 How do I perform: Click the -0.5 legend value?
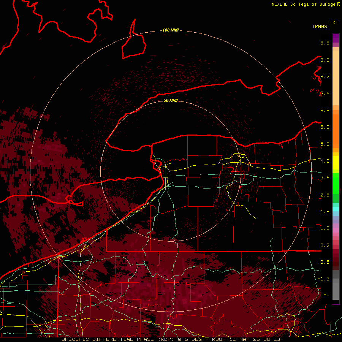[323, 262]
